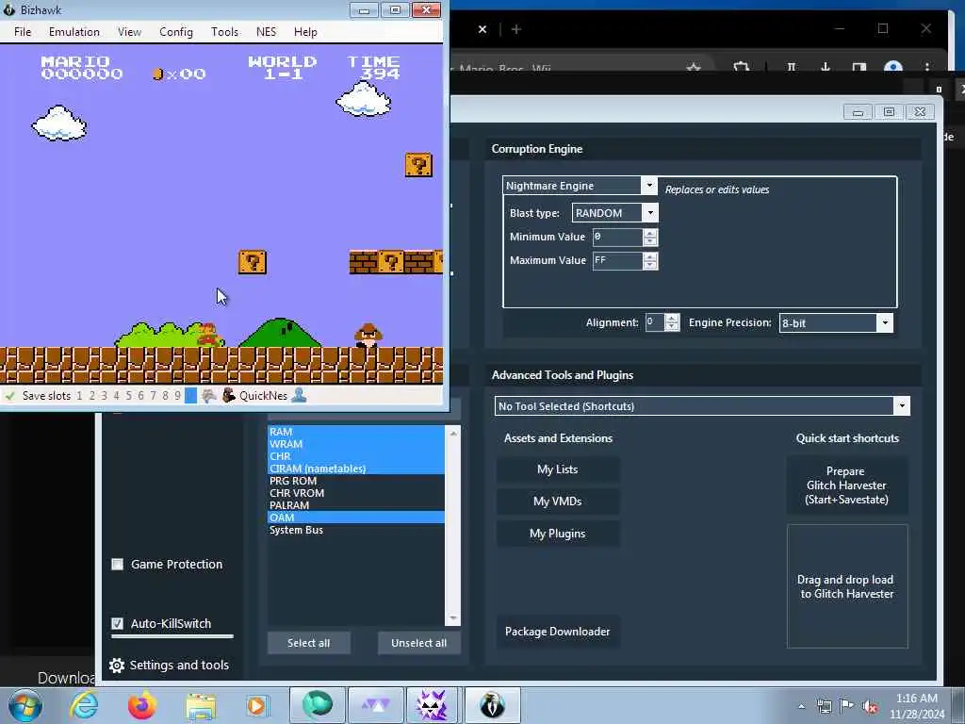Click the QuickNes core icon
965x724 pixels.
(x=228, y=396)
